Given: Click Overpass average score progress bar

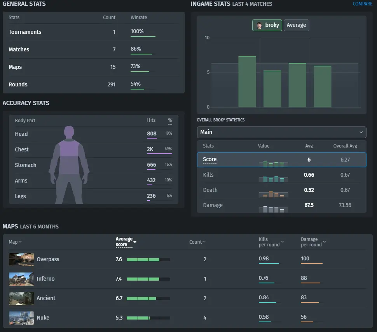Looking at the screenshot, I should point(148,260).
